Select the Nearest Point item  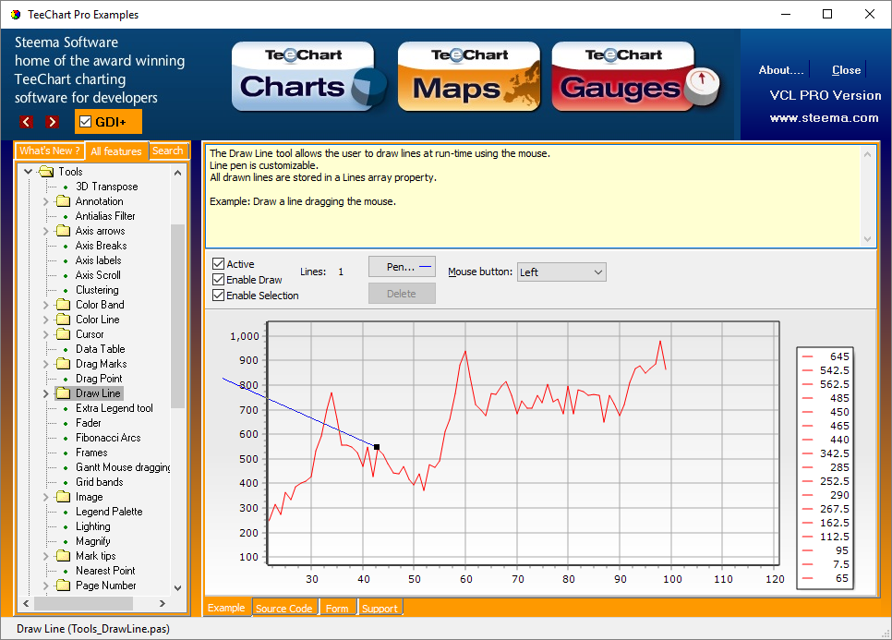click(x=105, y=571)
